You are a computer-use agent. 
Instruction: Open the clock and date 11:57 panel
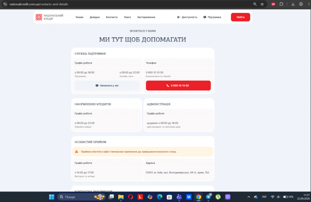click(303, 197)
